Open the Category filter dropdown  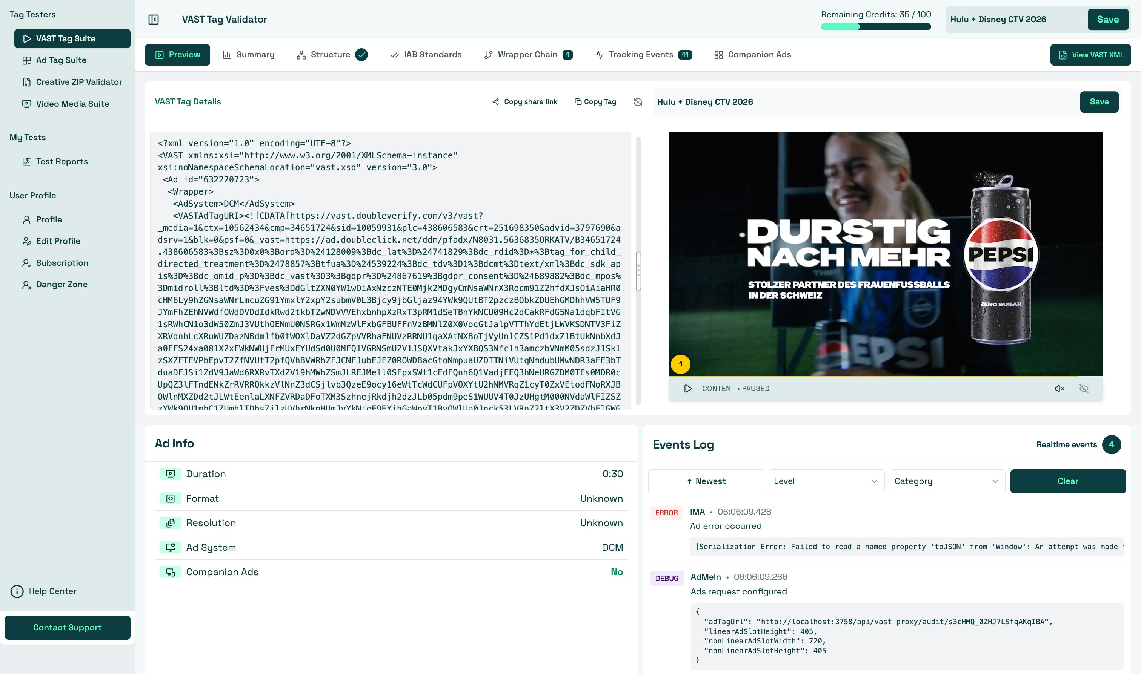click(x=947, y=481)
